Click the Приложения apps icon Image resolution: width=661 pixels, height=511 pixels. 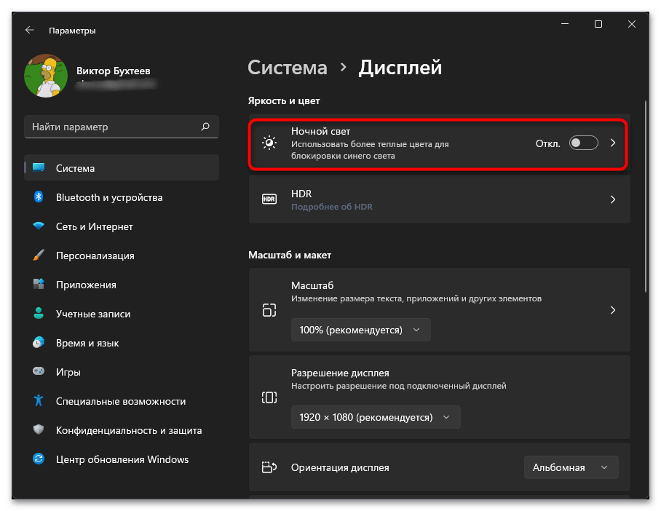[39, 284]
